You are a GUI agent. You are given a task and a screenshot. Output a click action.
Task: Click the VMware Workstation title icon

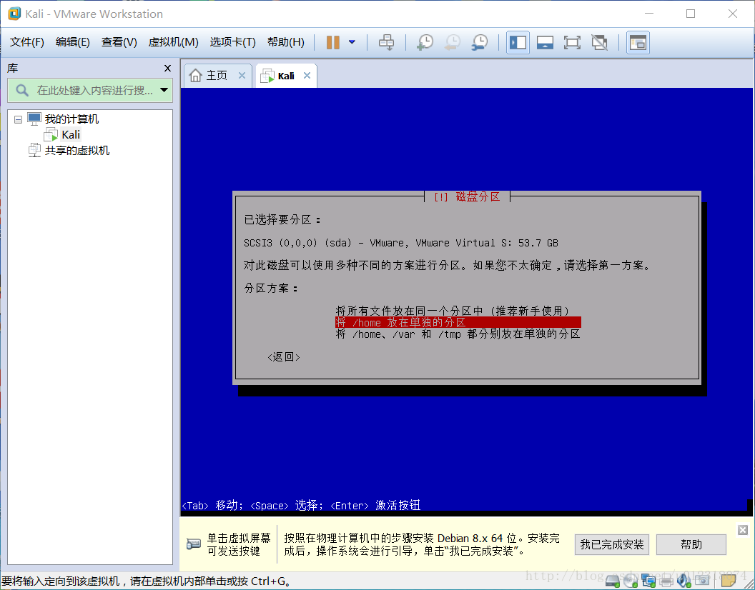[x=14, y=14]
